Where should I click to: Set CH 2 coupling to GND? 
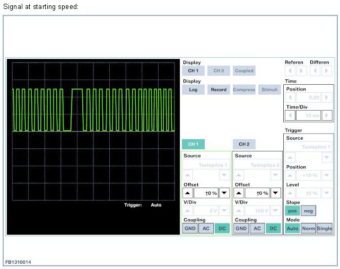pyautogui.click(x=241, y=228)
